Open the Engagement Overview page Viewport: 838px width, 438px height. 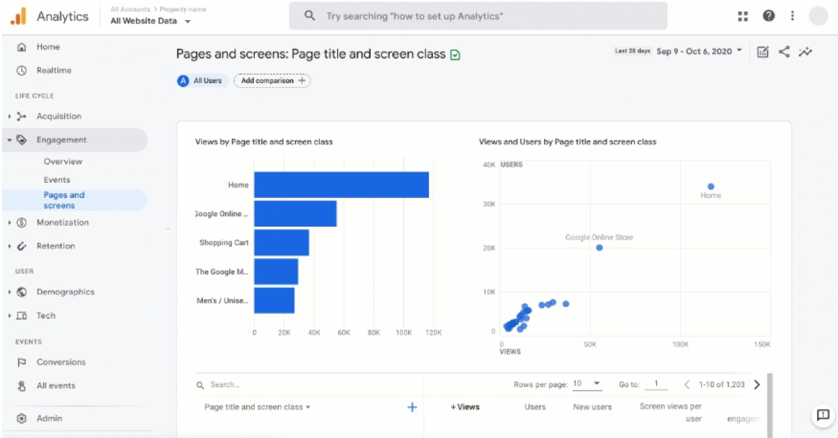point(63,161)
